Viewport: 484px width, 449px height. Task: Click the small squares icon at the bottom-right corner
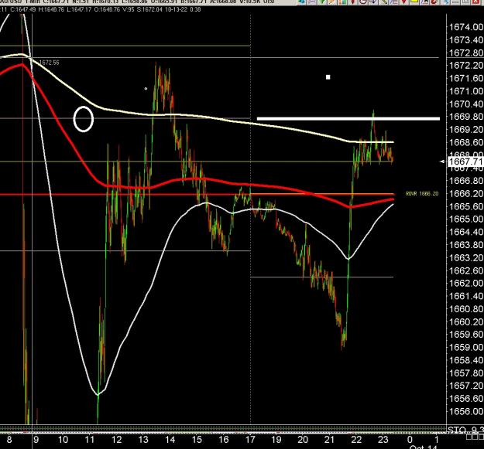pos(475,437)
